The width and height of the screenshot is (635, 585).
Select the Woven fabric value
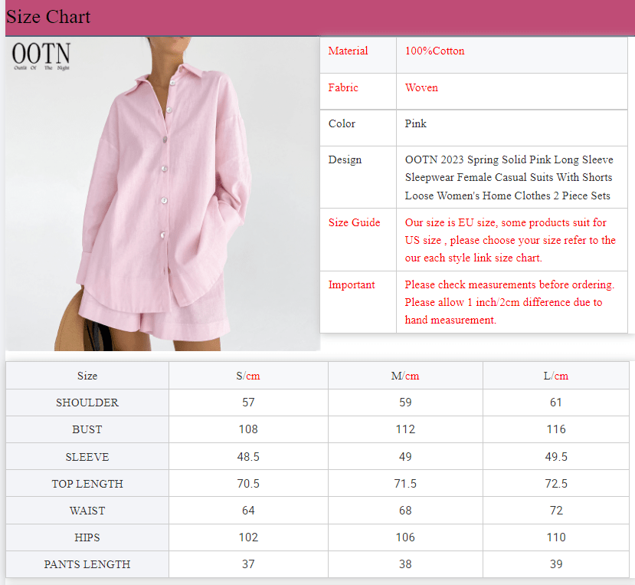click(421, 87)
